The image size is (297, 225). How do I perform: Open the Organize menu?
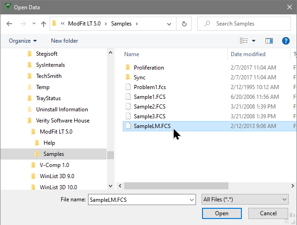[x=23, y=41]
